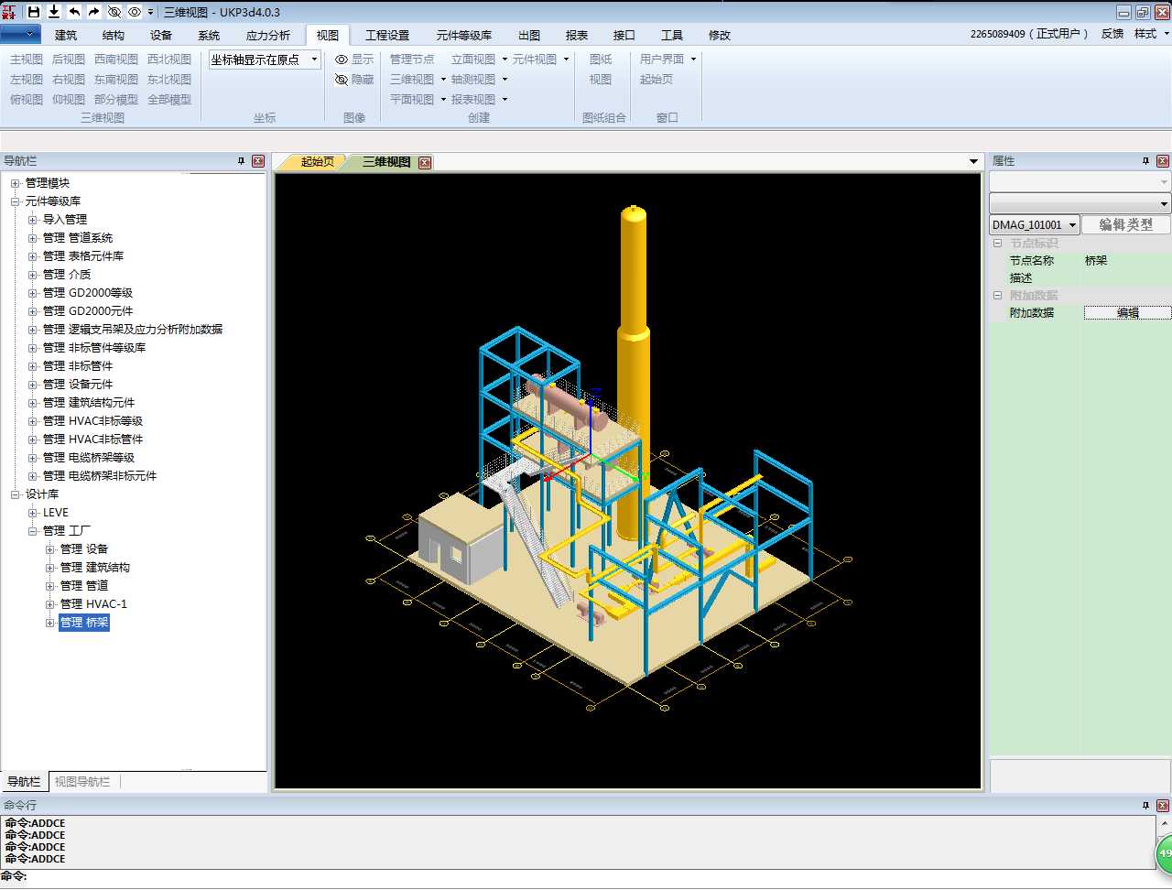Click the 西南视图 button
Image resolution: width=1172 pixels, height=890 pixels.
116,60
